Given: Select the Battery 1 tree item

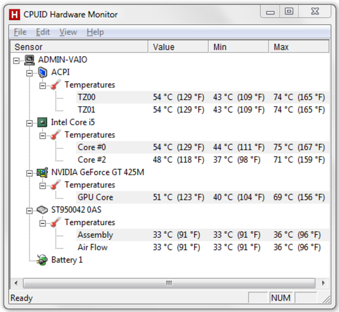Looking at the screenshot, I should (67, 260).
